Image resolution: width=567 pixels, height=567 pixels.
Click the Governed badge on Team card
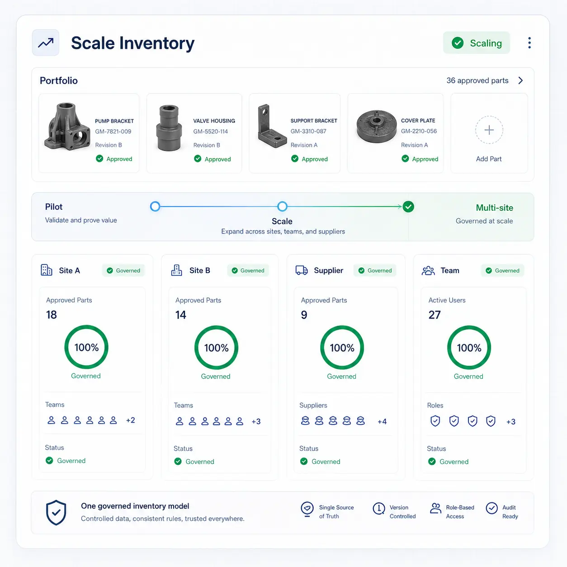coord(502,270)
